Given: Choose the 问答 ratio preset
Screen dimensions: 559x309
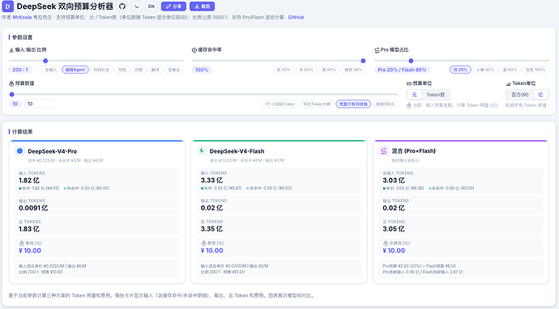Looking at the screenshot, I should click(x=139, y=70).
